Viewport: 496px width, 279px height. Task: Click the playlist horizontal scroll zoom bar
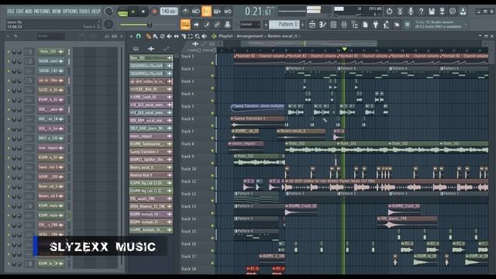coord(308,43)
